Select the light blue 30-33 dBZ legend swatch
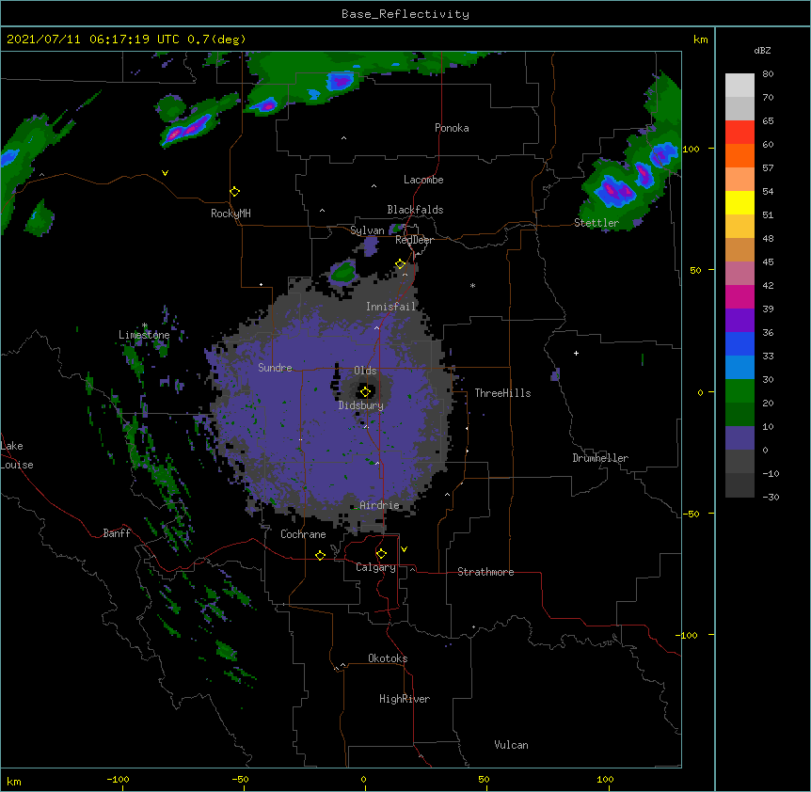Screen dimensions: 811x792 pos(739,368)
